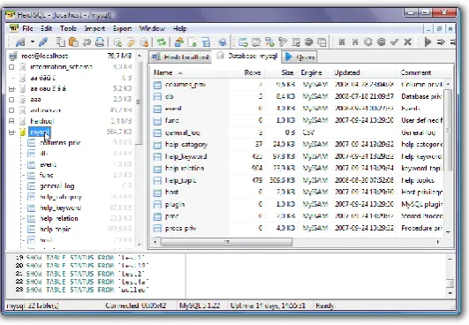The height and width of the screenshot is (325, 469).
Task: Click the root@localhost server icon in tree
Action: pos(13,56)
